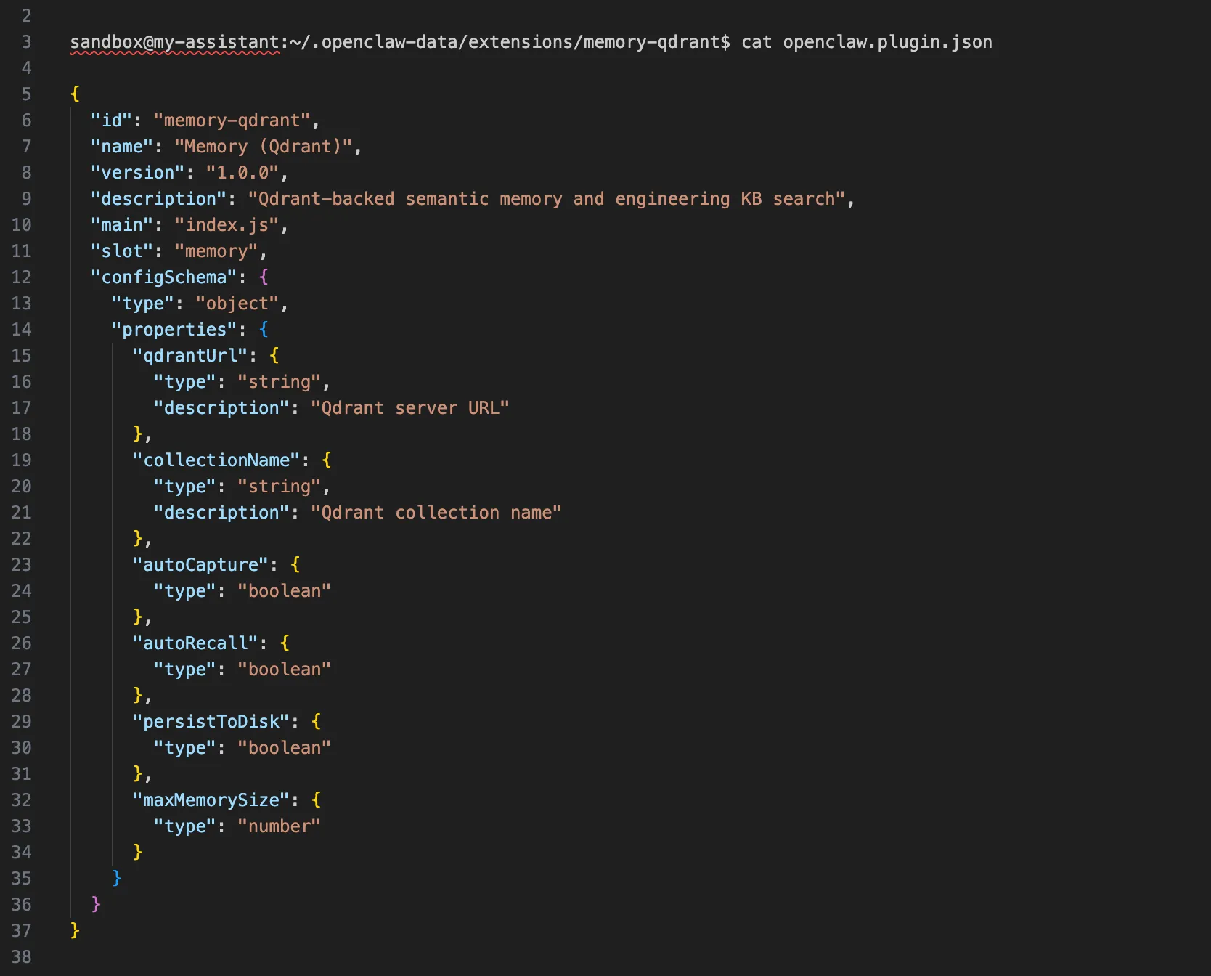Viewport: 1211px width, 976px height.
Task: Click the "memory-qdrant" id value
Action: [232, 121]
